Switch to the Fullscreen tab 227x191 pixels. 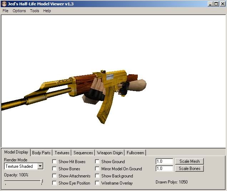tap(135, 153)
